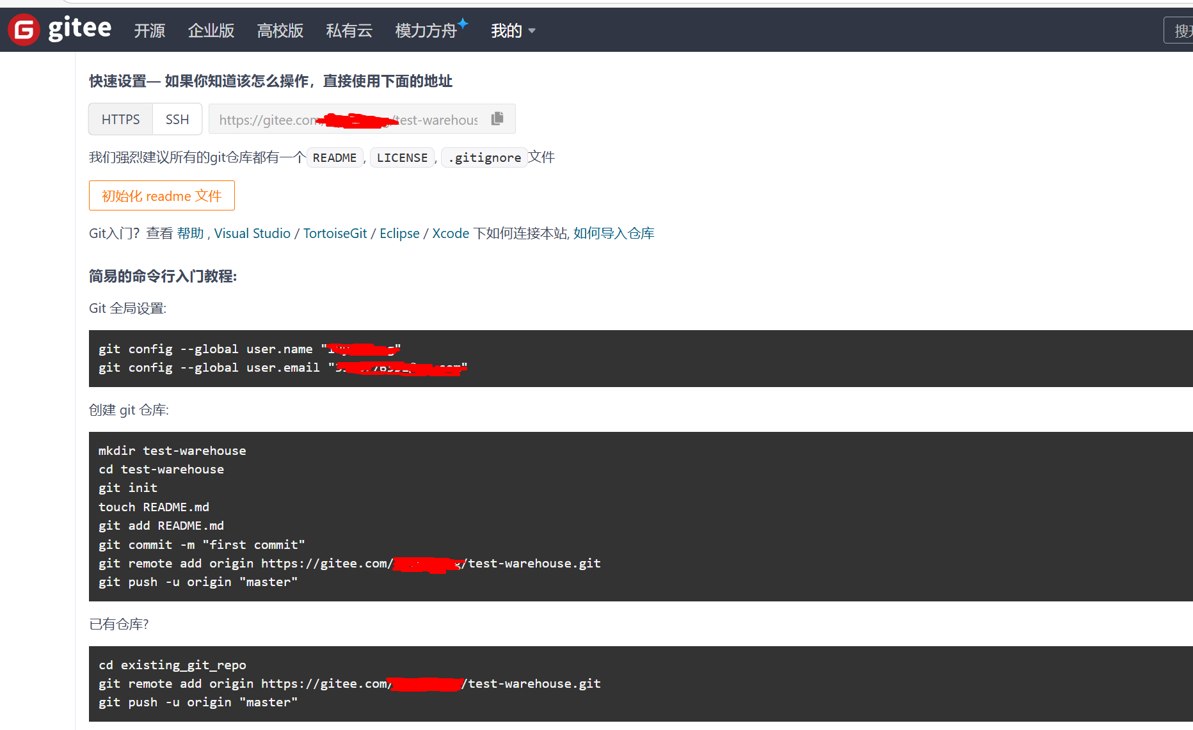Open the 私有云 page
The width and height of the screenshot is (1193, 730).
pyautogui.click(x=349, y=30)
